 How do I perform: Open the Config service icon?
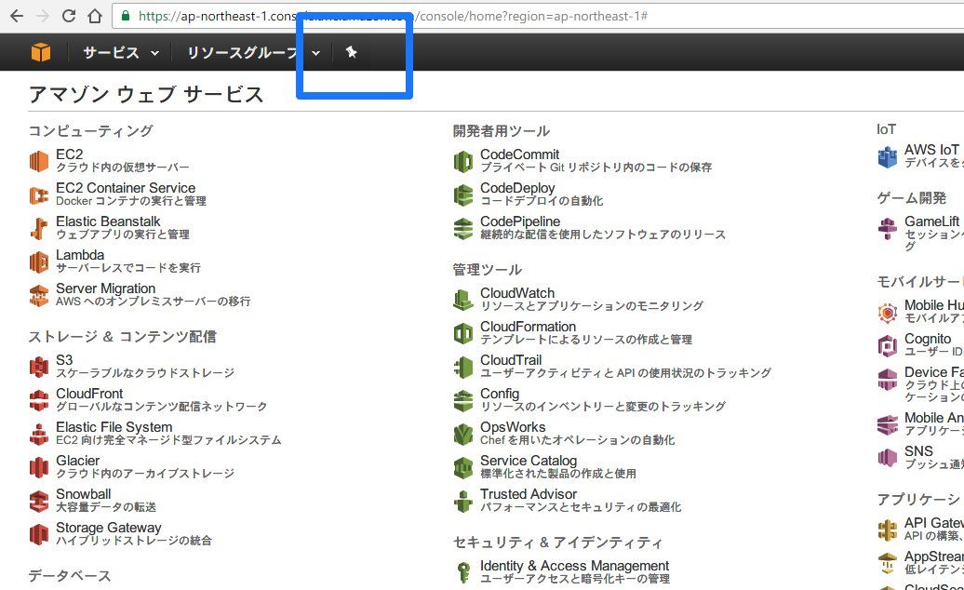pos(463,401)
